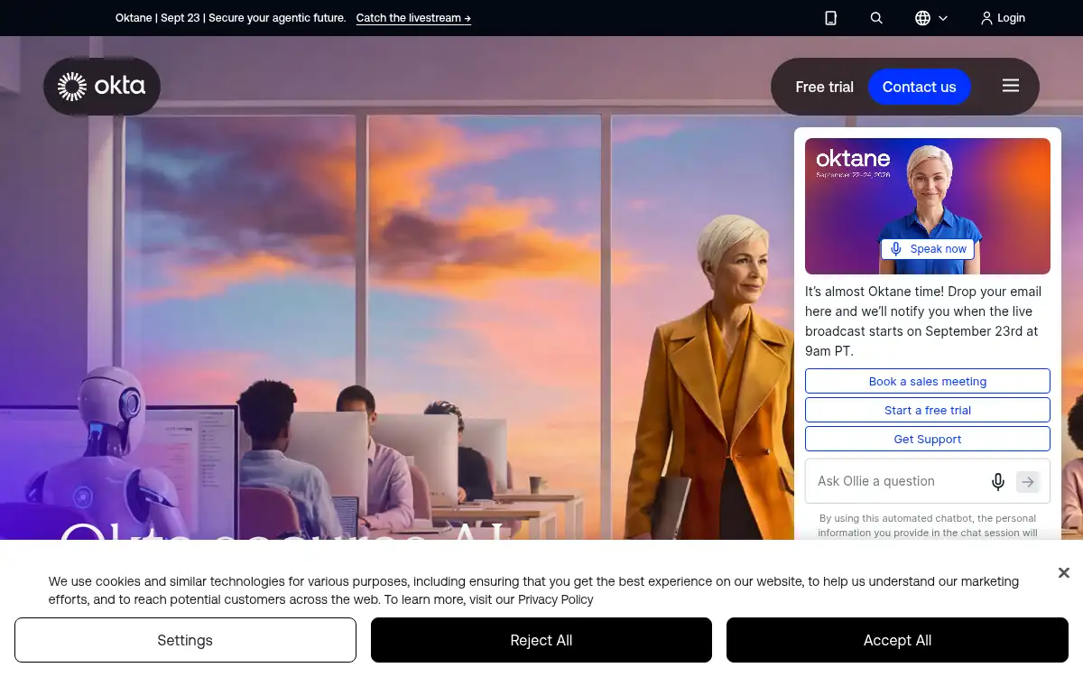
Task: Click the blue Contact us button
Action: click(919, 87)
